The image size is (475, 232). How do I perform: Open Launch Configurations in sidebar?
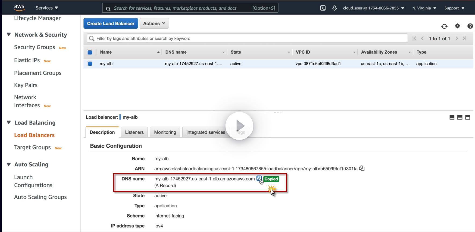point(33,181)
